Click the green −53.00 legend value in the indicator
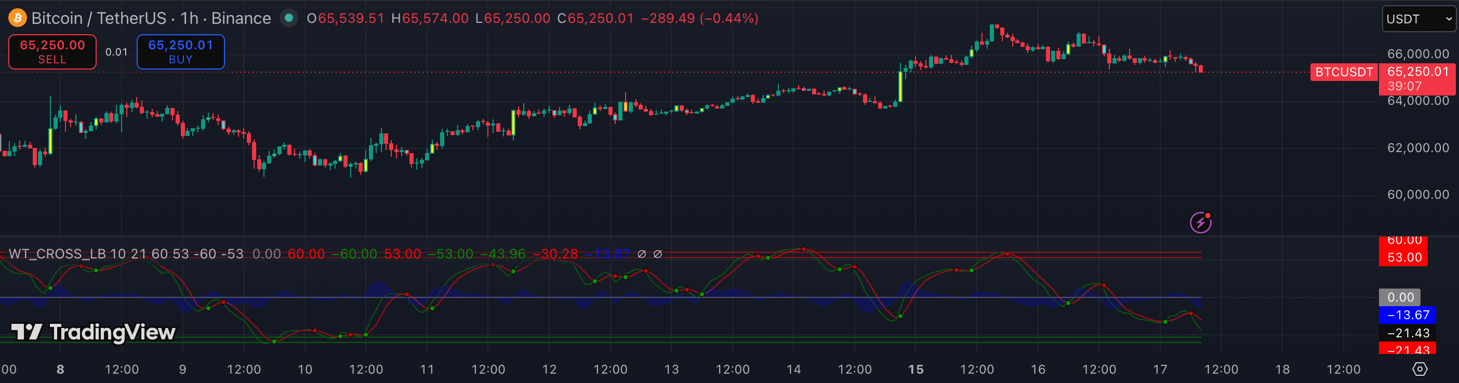Screen dimensions: 1459x383 pos(450,254)
